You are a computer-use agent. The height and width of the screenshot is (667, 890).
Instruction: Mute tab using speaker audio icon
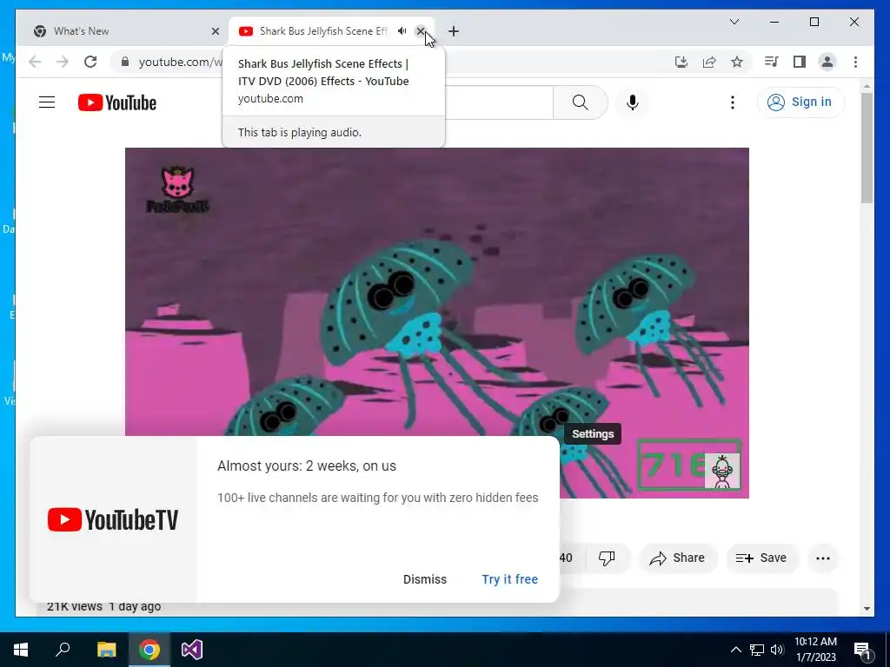pos(402,31)
